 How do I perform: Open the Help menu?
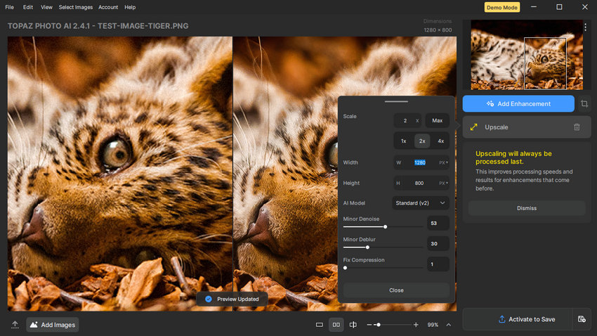pyautogui.click(x=130, y=7)
